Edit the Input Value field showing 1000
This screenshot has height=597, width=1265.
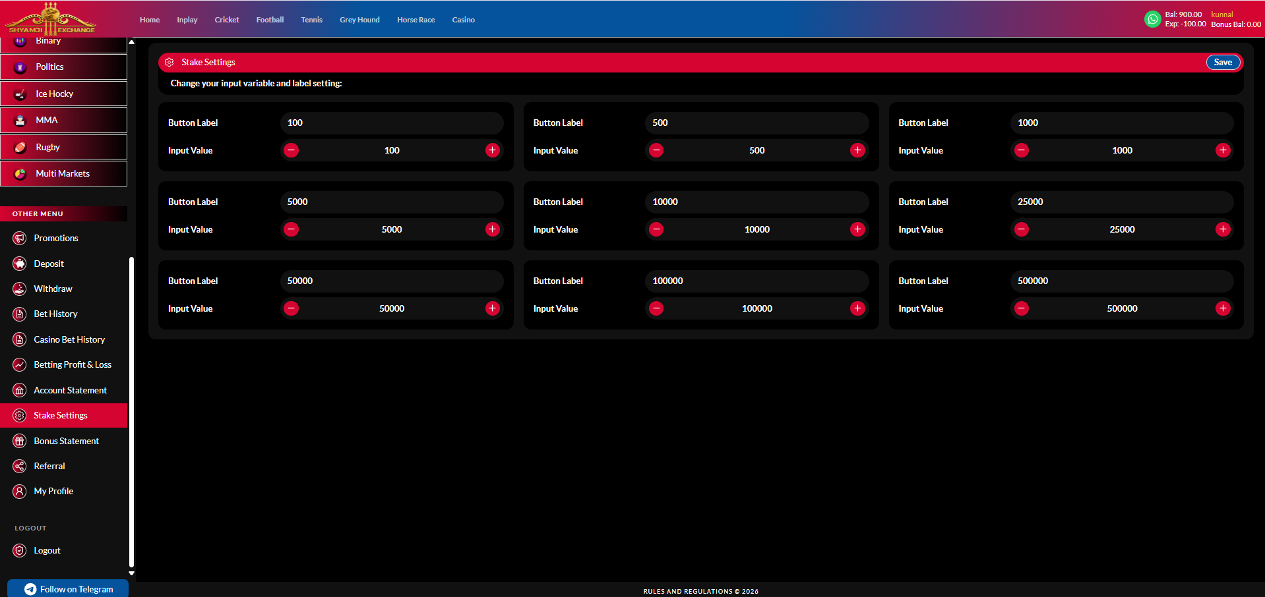(x=1122, y=150)
